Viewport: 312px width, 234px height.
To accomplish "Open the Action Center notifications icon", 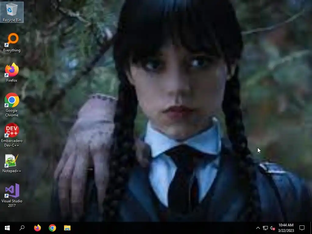I will [x=302, y=228].
